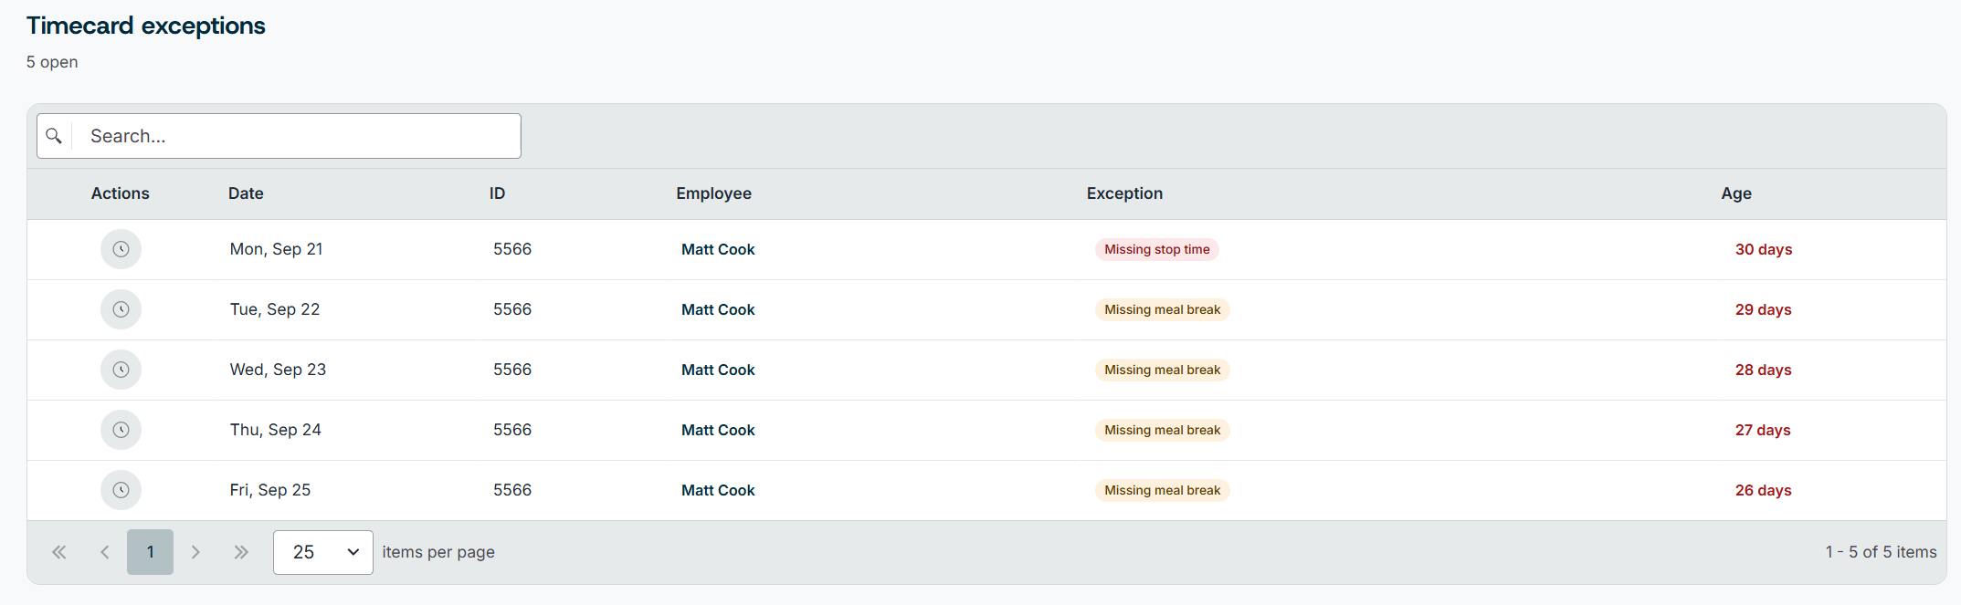Click ID 5566 in the Sep 25 row

pos(512,490)
